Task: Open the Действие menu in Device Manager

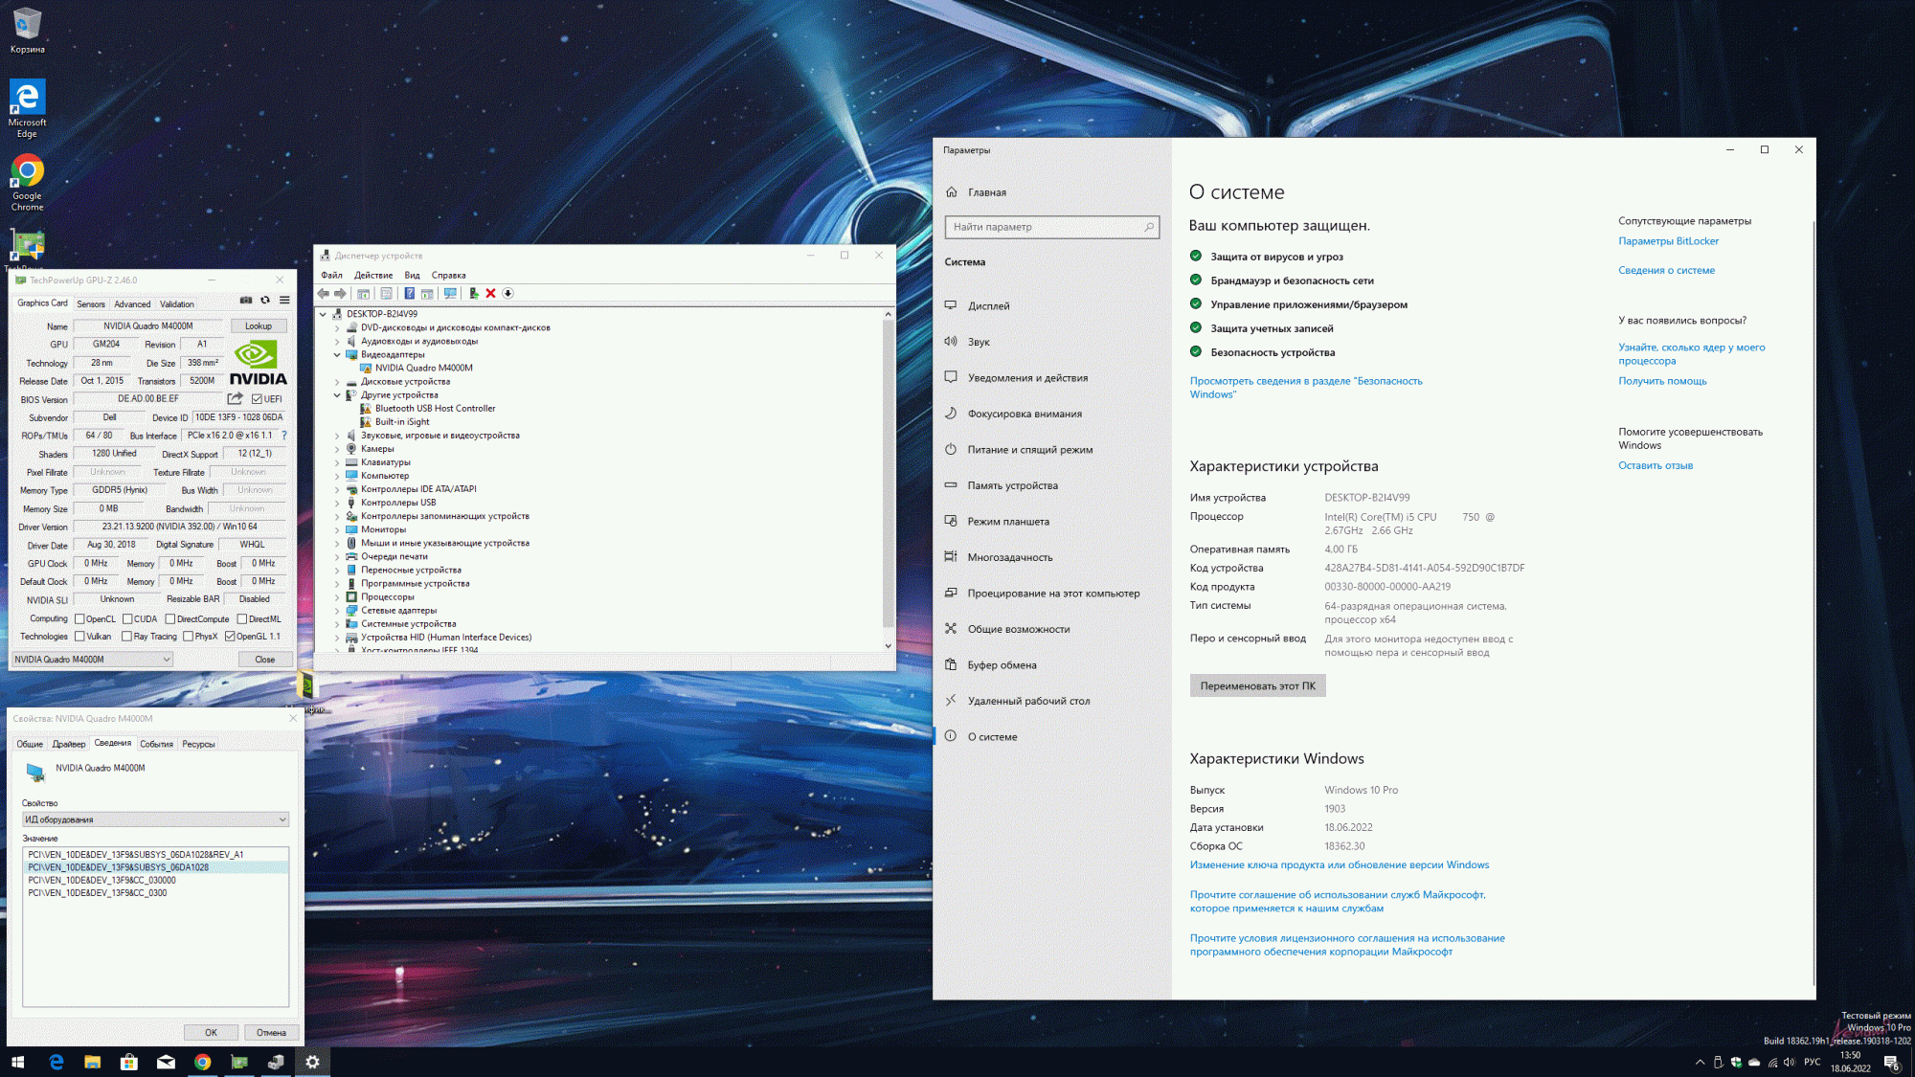Action: point(373,276)
